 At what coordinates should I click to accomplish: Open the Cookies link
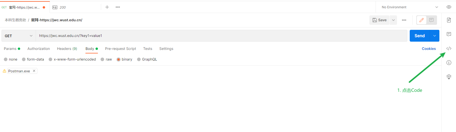pos(429,49)
